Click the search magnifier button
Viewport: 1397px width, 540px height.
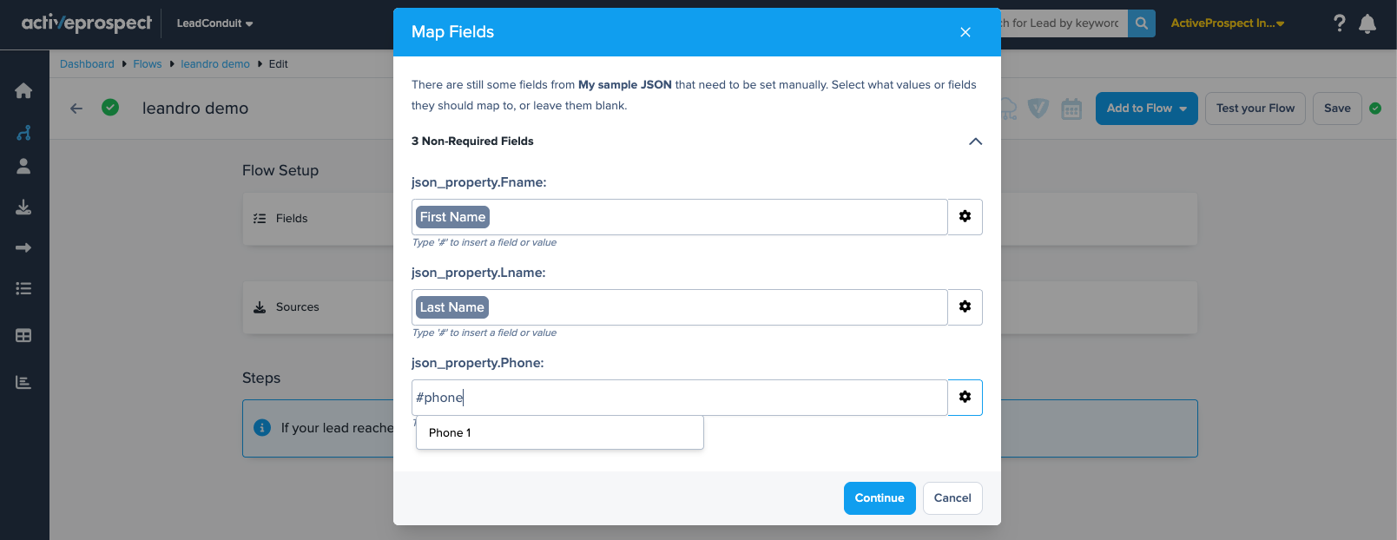(1141, 23)
